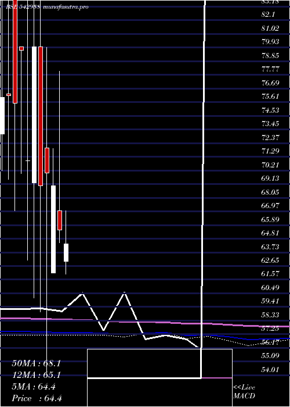
Task: Click the 12MA : 65.1 readout
Action: point(36,375)
